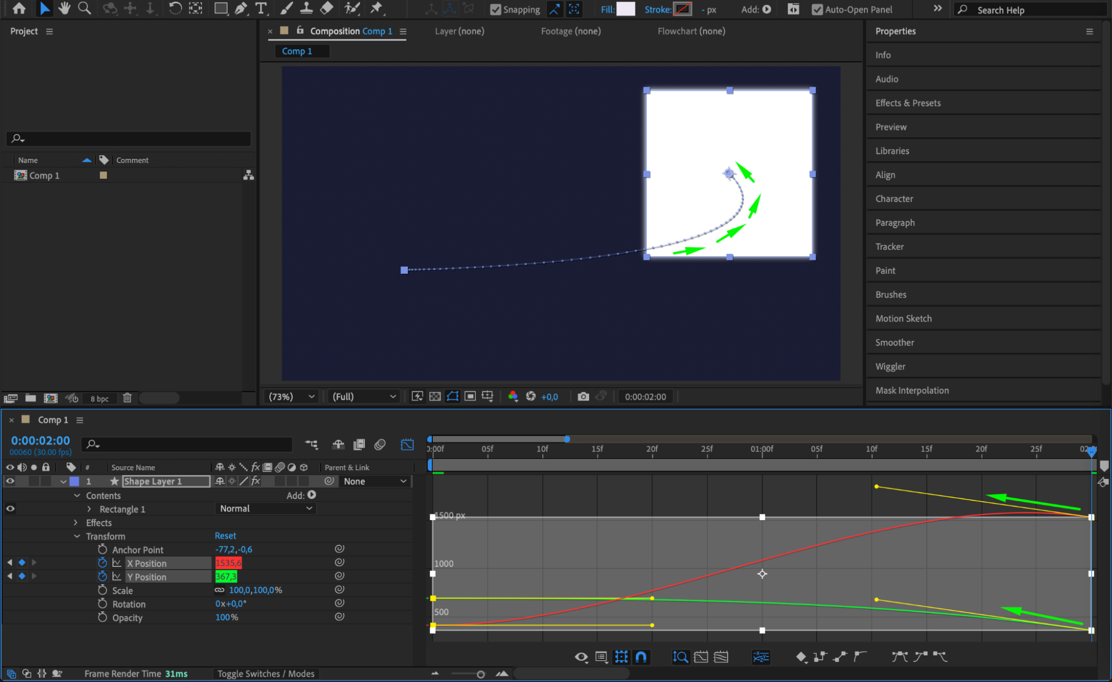The image size is (1112, 682).
Task: Collapse the Transform property group
Action: pos(77,536)
